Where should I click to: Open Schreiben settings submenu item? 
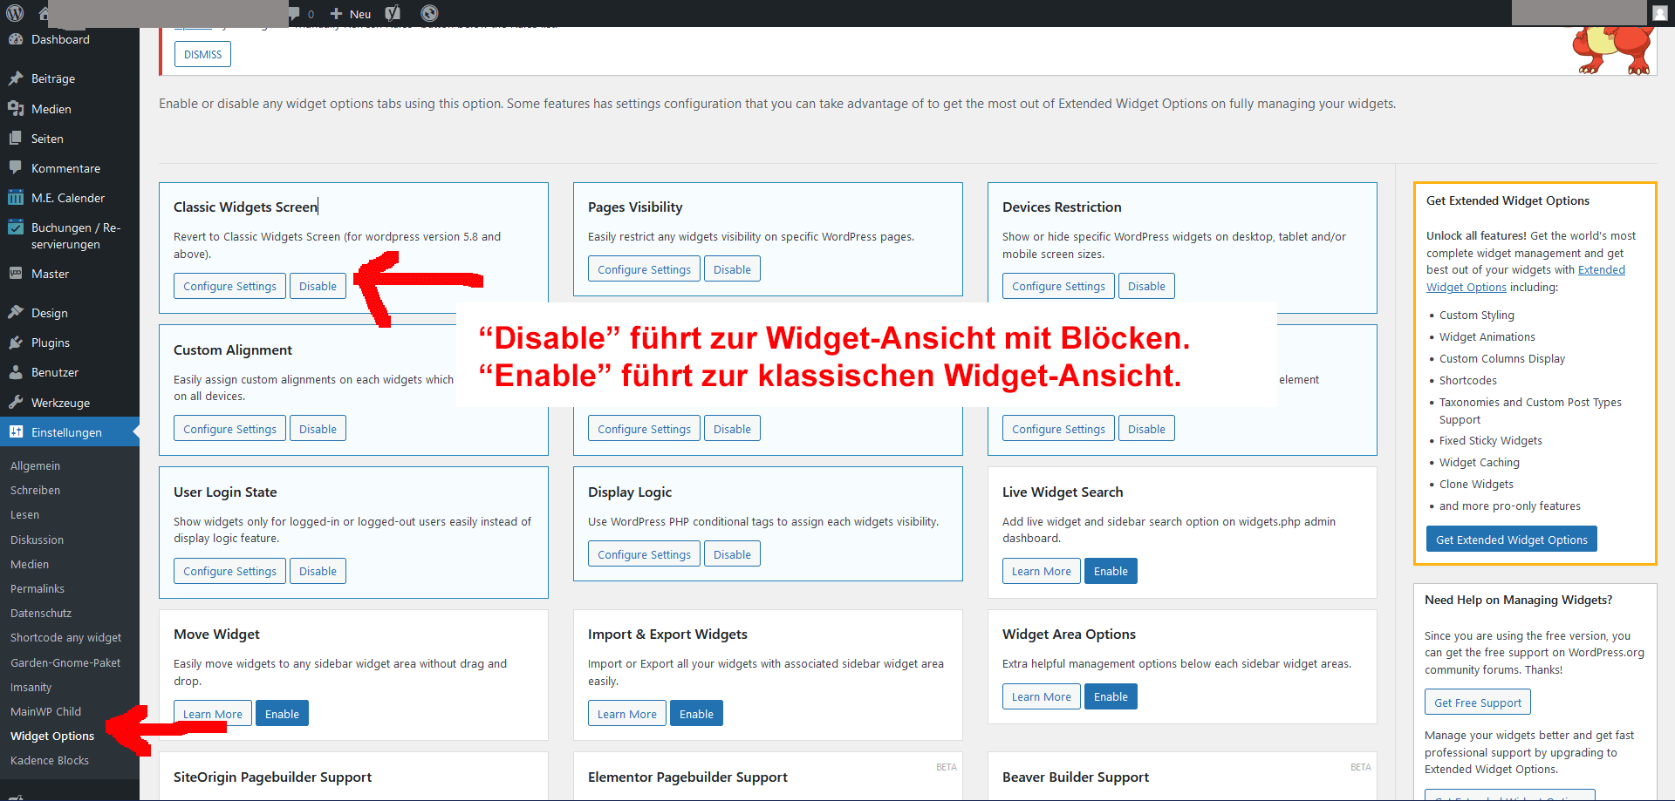point(36,490)
